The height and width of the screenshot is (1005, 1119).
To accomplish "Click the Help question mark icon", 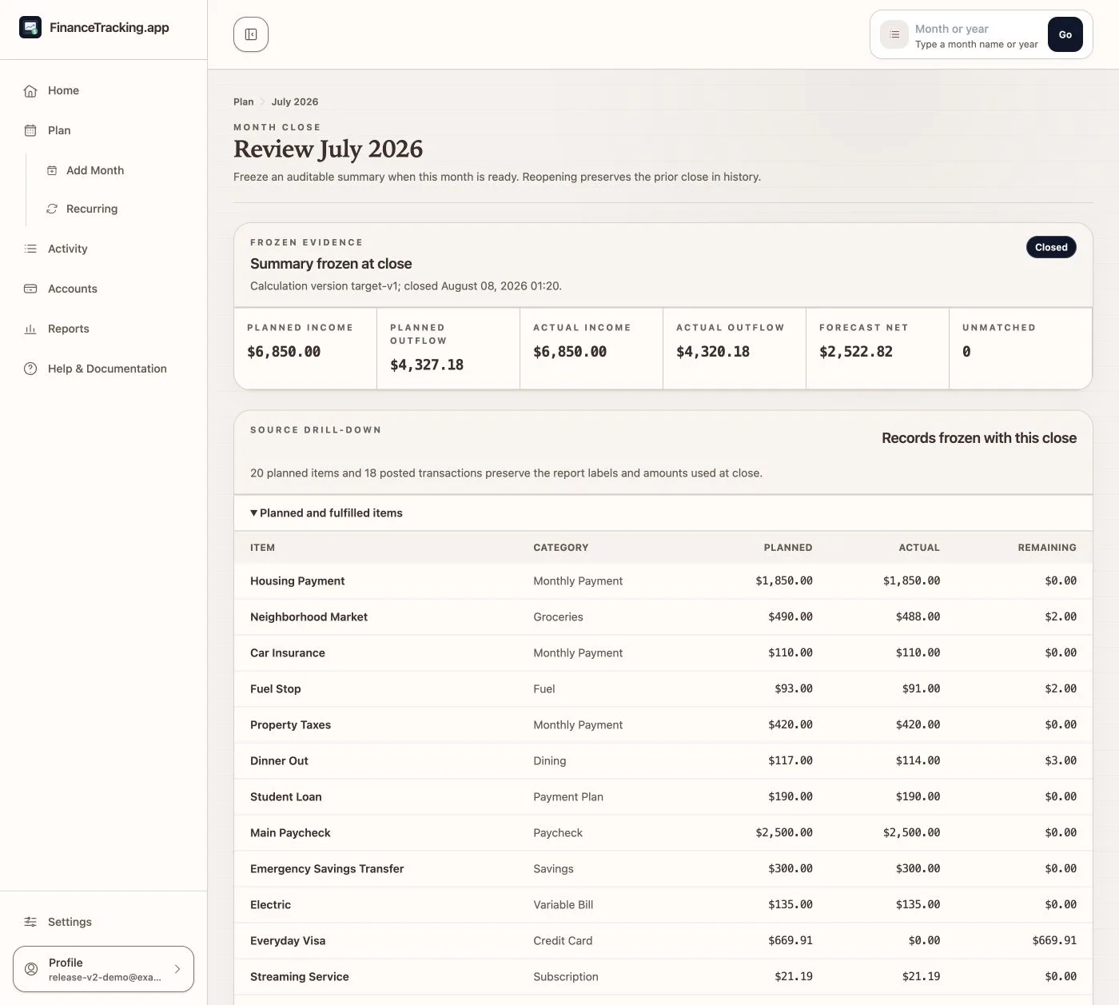I will coord(30,369).
